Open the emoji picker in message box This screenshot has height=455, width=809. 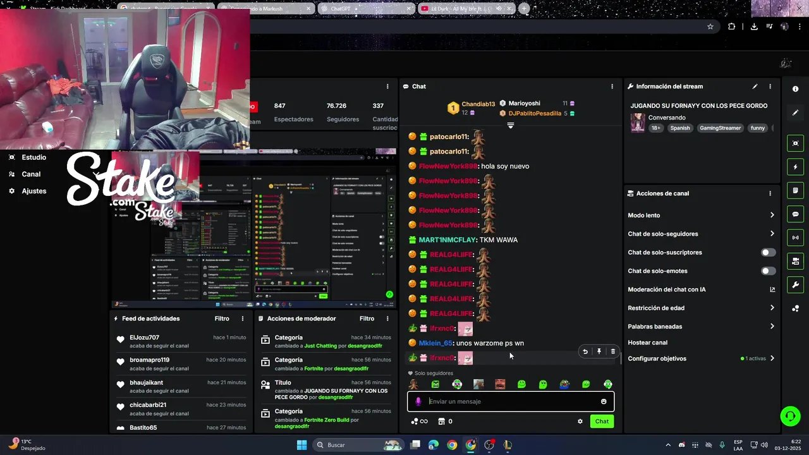click(604, 401)
